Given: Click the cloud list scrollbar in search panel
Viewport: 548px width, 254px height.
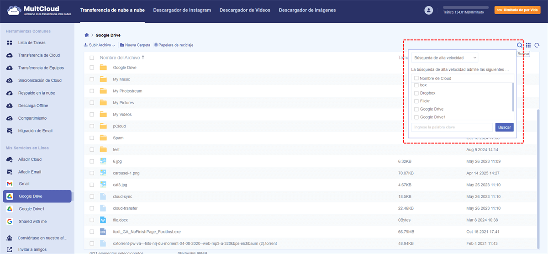Looking at the screenshot, I should coord(513,97).
